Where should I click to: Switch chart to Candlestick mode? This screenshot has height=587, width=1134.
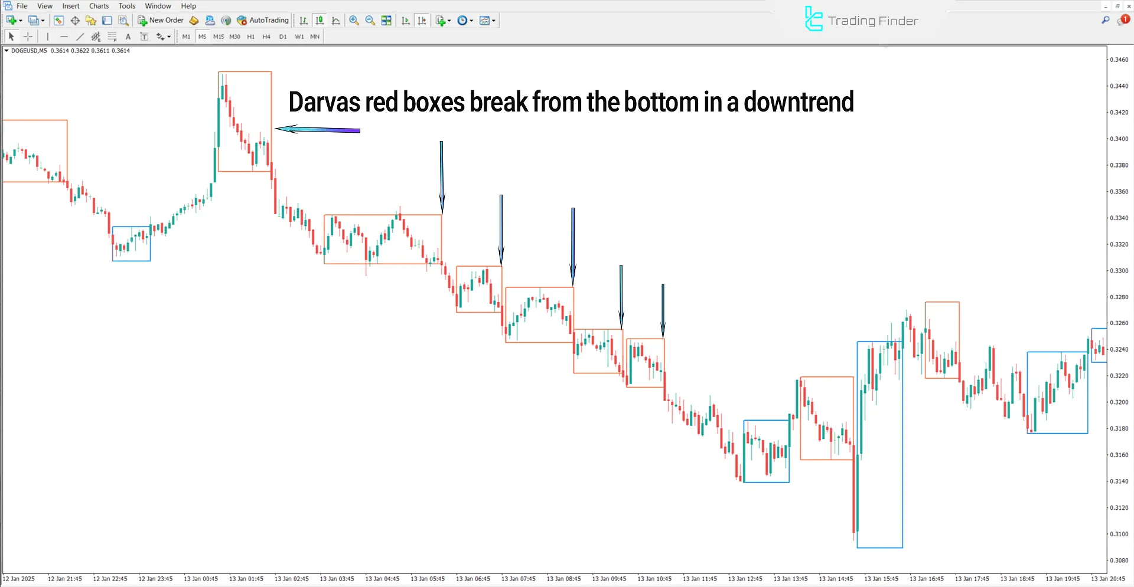coord(320,20)
